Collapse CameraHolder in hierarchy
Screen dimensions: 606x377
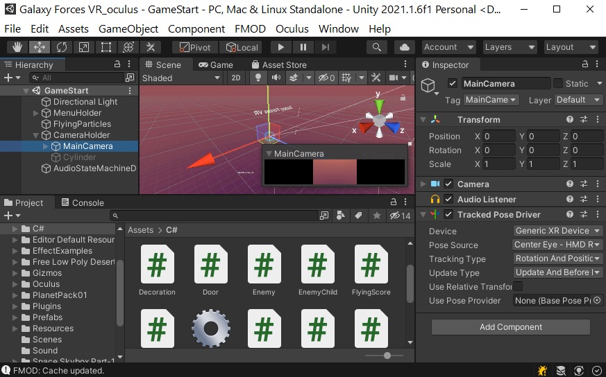[35, 135]
